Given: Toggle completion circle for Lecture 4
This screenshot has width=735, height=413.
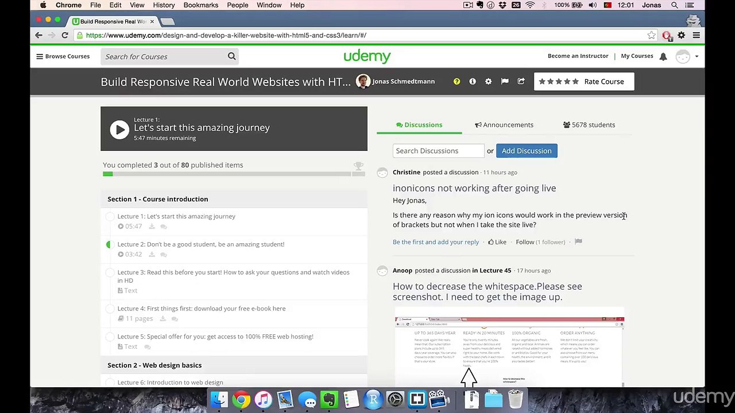Looking at the screenshot, I should click(110, 309).
